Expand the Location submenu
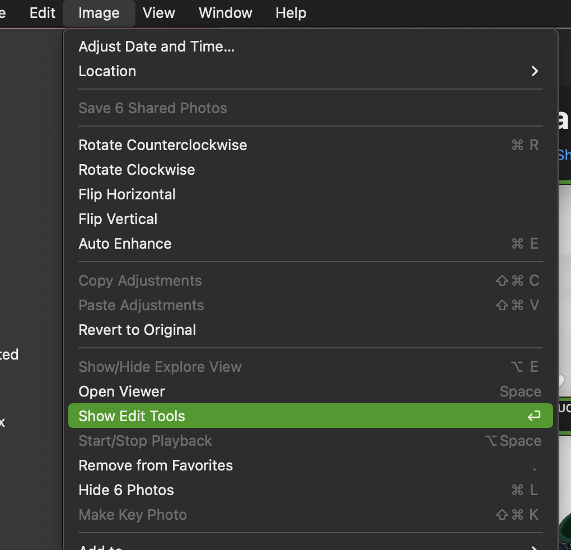The width and height of the screenshot is (571, 550). (x=107, y=71)
